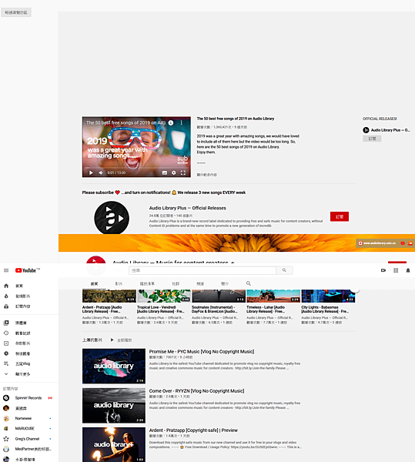Mute the featured video player
The width and height of the screenshot is (415, 462).
click(101, 172)
